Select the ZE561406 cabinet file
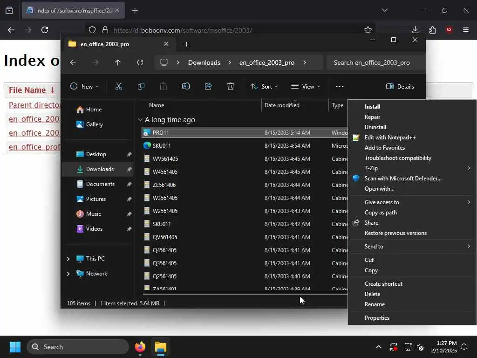Image resolution: width=477 pixels, height=358 pixels. click(x=245, y=185)
